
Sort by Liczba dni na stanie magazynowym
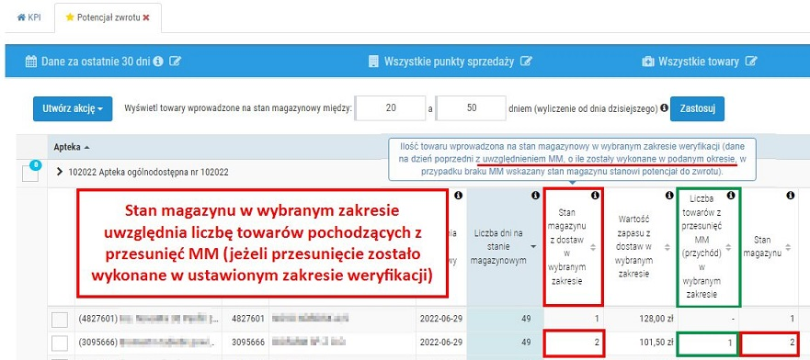coord(533,247)
